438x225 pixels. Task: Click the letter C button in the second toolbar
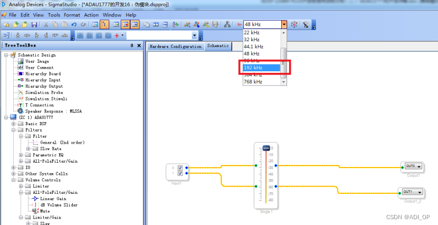[99, 35]
